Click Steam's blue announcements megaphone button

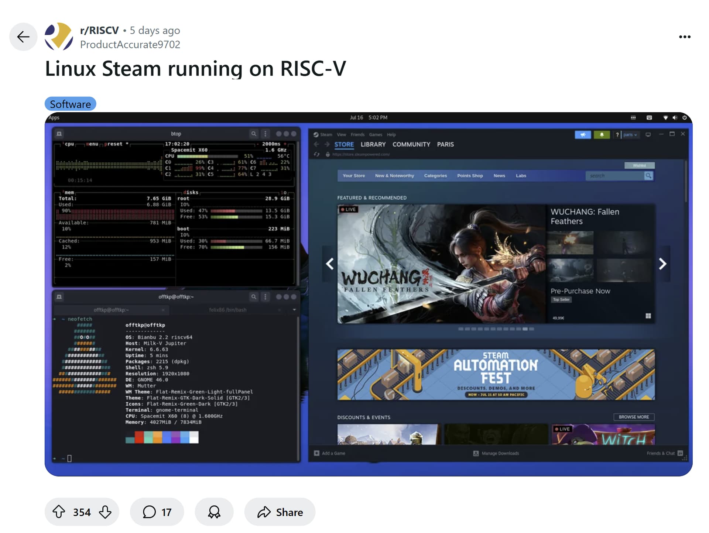point(583,135)
